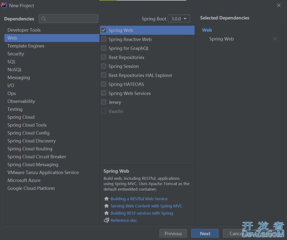Viewport: 287px width, 240px height.
Task: Select Spring Cloud Config category
Action: [x=52, y=133]
